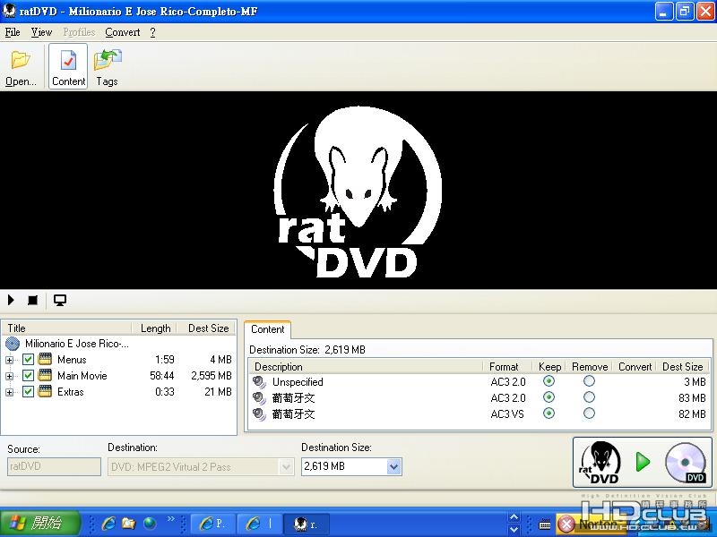The height and width of the screenshot is (537, 717).
Task: Click the Source ratDVD field
Action: pos(54,466)
